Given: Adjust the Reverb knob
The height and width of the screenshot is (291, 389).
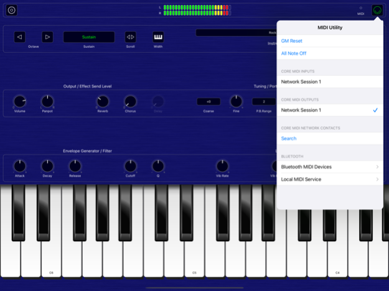Looking at the screenshot, I should point(103,101).
